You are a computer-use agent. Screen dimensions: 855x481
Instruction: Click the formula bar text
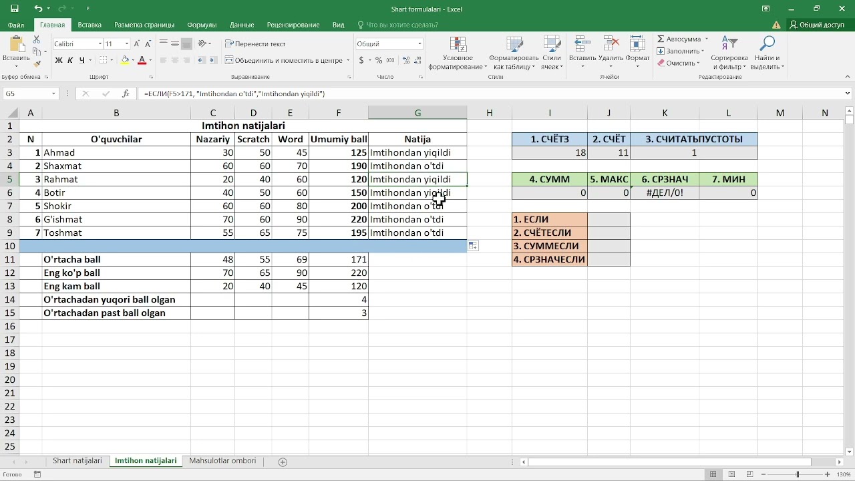[x=234, y=94]
